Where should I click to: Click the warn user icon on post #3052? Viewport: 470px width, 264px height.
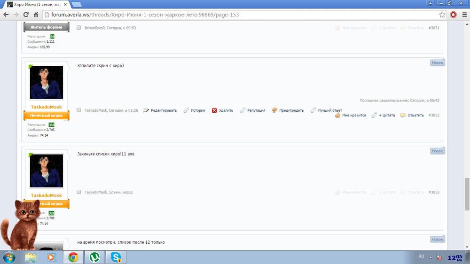click(275, 110)
